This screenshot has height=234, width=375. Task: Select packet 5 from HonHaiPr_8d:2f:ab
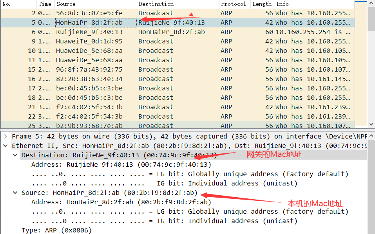178,23
